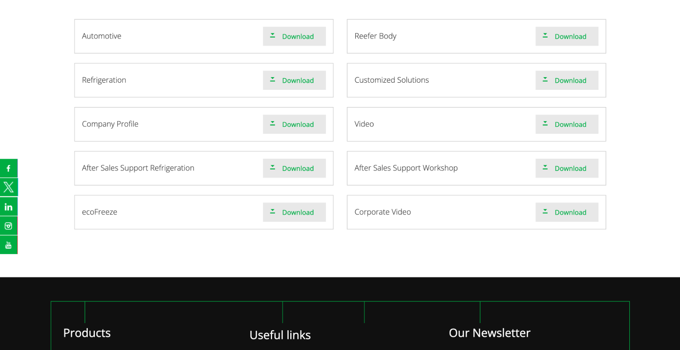Download the Refrigeration brochure
Viewport: 680px width, 350px height.
[294, 80]
